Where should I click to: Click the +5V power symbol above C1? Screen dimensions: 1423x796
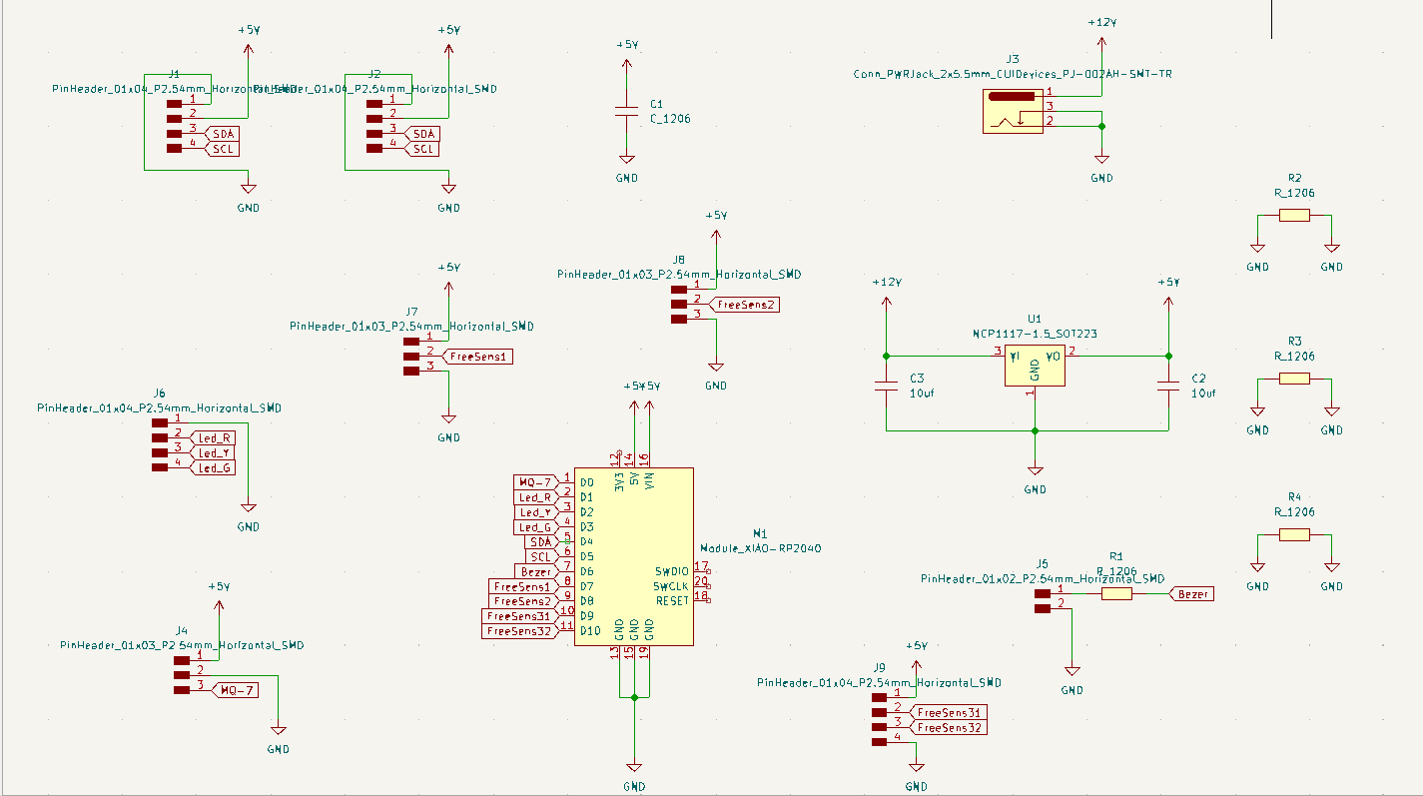coord(626,56)
